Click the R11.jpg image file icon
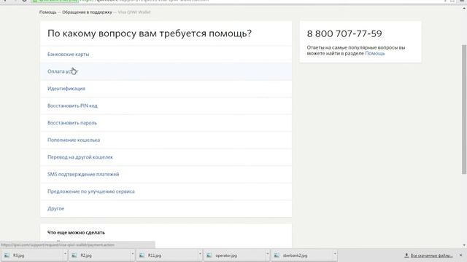The image size is (467, 262). pos(142,255)
